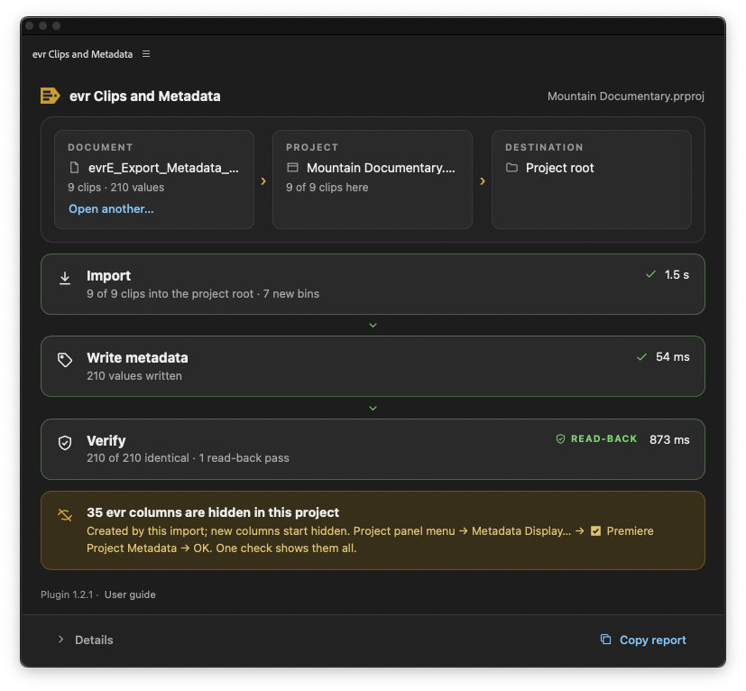Click the Open another... link
Viewport: 746px width, 691px height.
(x=111, y=209)
